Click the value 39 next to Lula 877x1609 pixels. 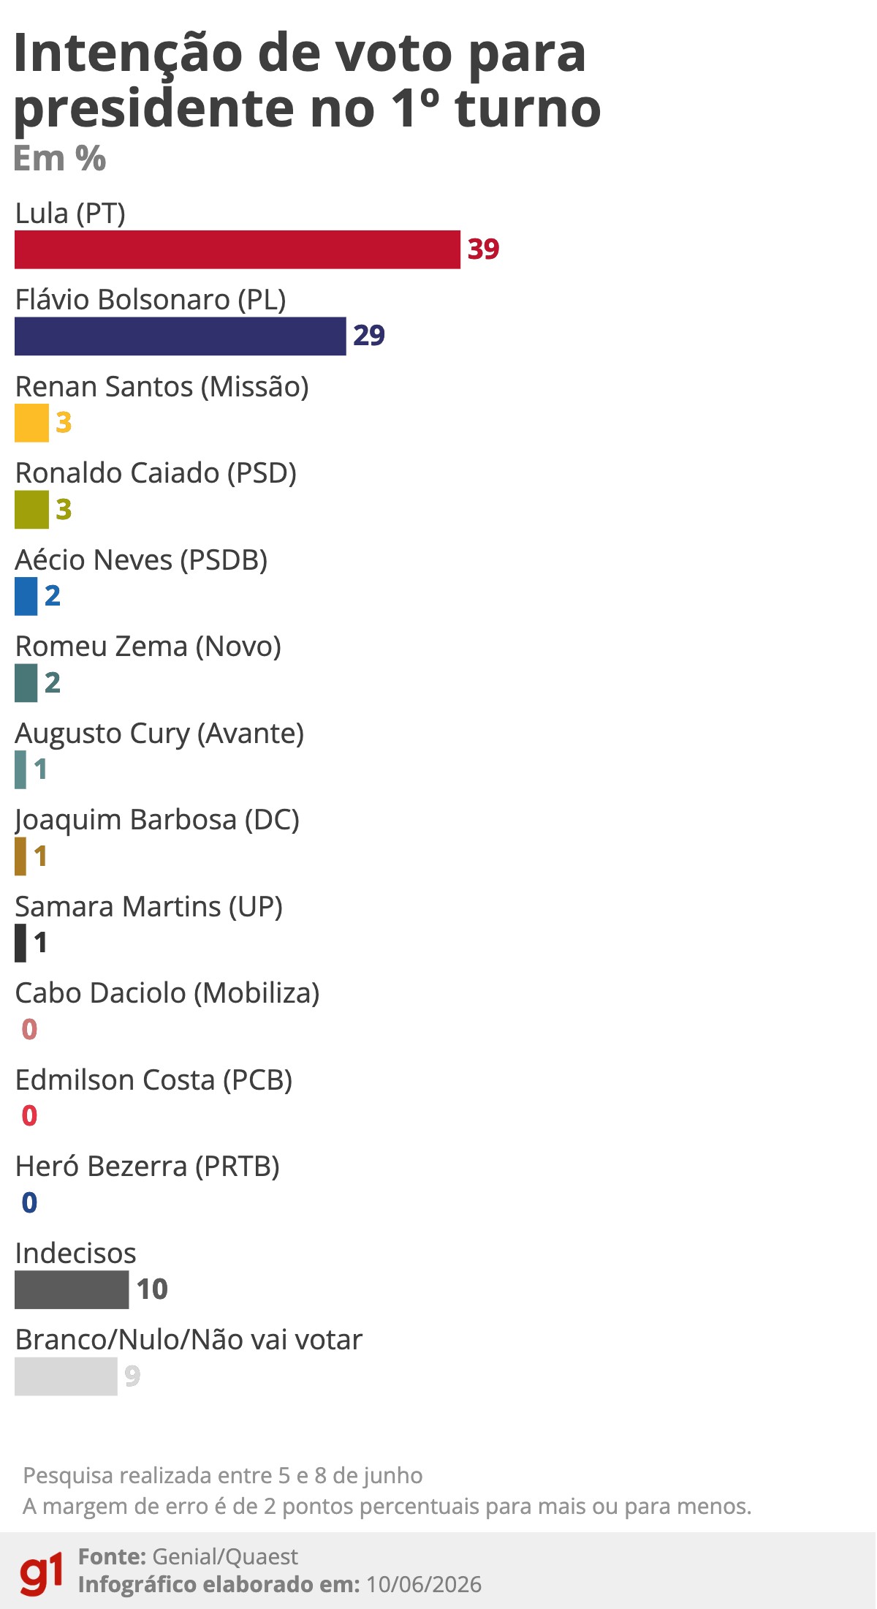pos(483,249)
